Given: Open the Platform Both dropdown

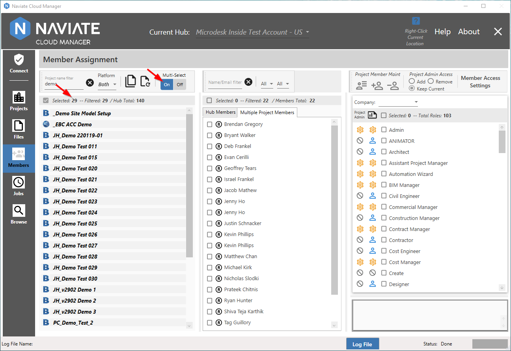Looking at the screenshot, I should click(107, 84).
